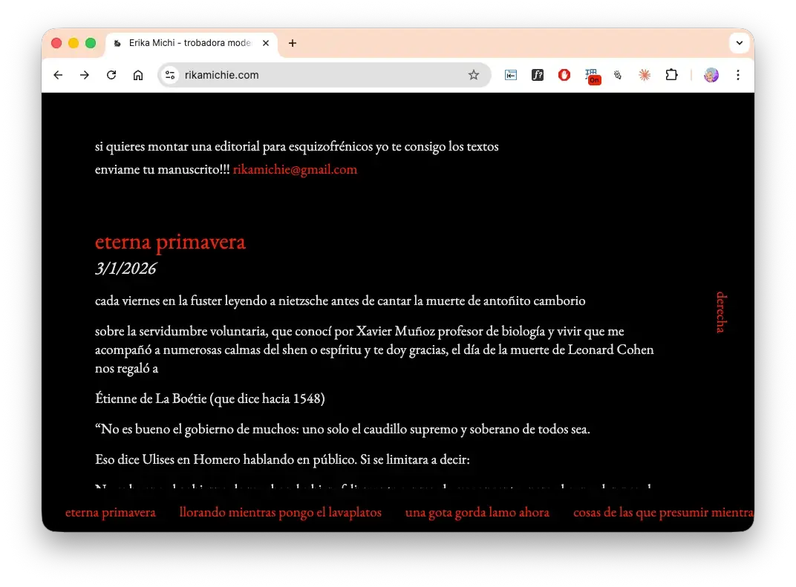Open the red shield blocker extension
This screenshot has height=587, width=796.
pos(564,75)
